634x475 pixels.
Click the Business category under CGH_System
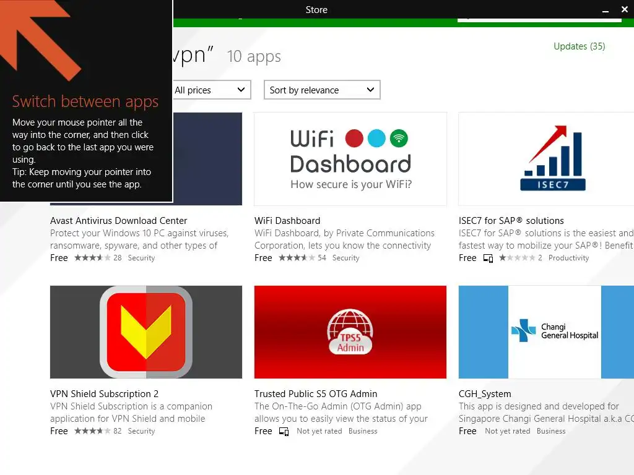tap(551, 431)
